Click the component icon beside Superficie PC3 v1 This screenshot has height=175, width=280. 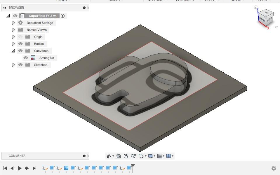pos(22,16)
